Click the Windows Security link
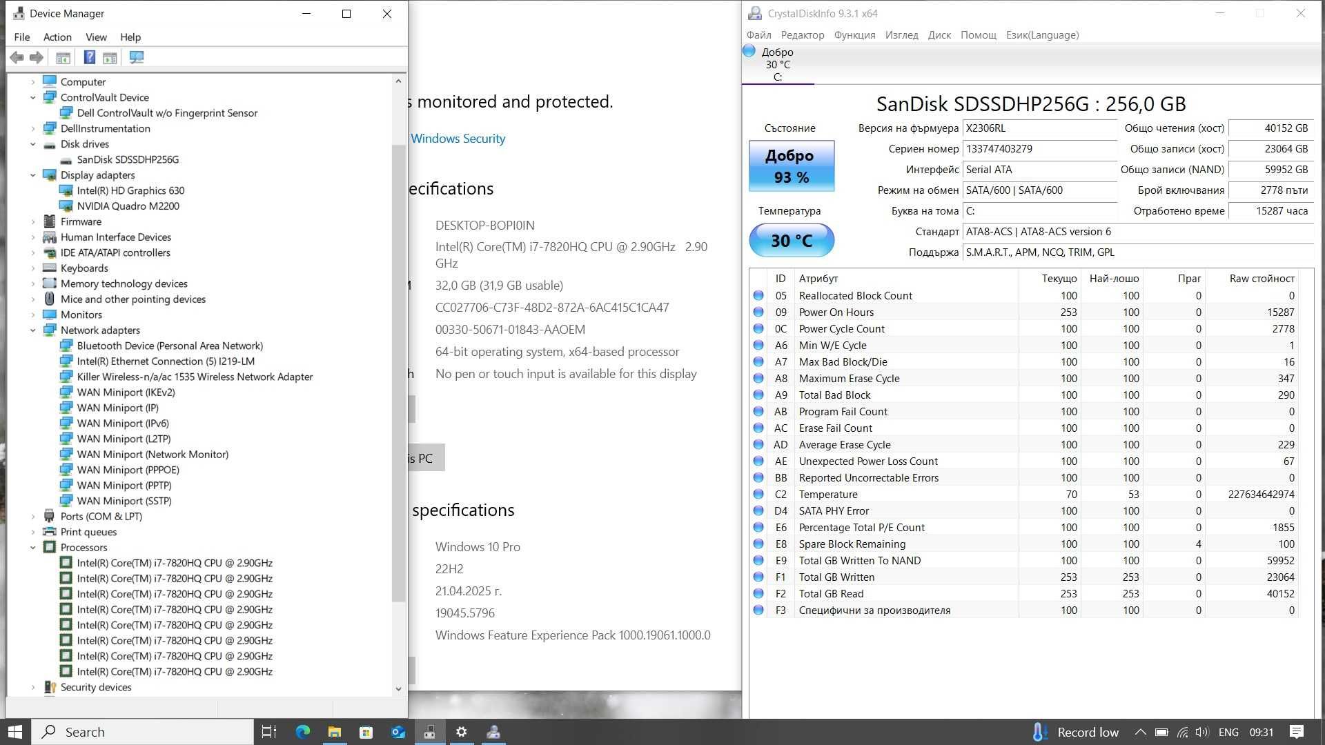Viewport: 1325px width, 745px height. click(458, 139)
